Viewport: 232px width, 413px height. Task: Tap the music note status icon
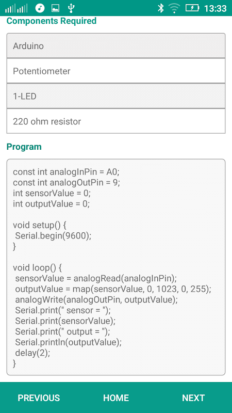coord(40,8)
